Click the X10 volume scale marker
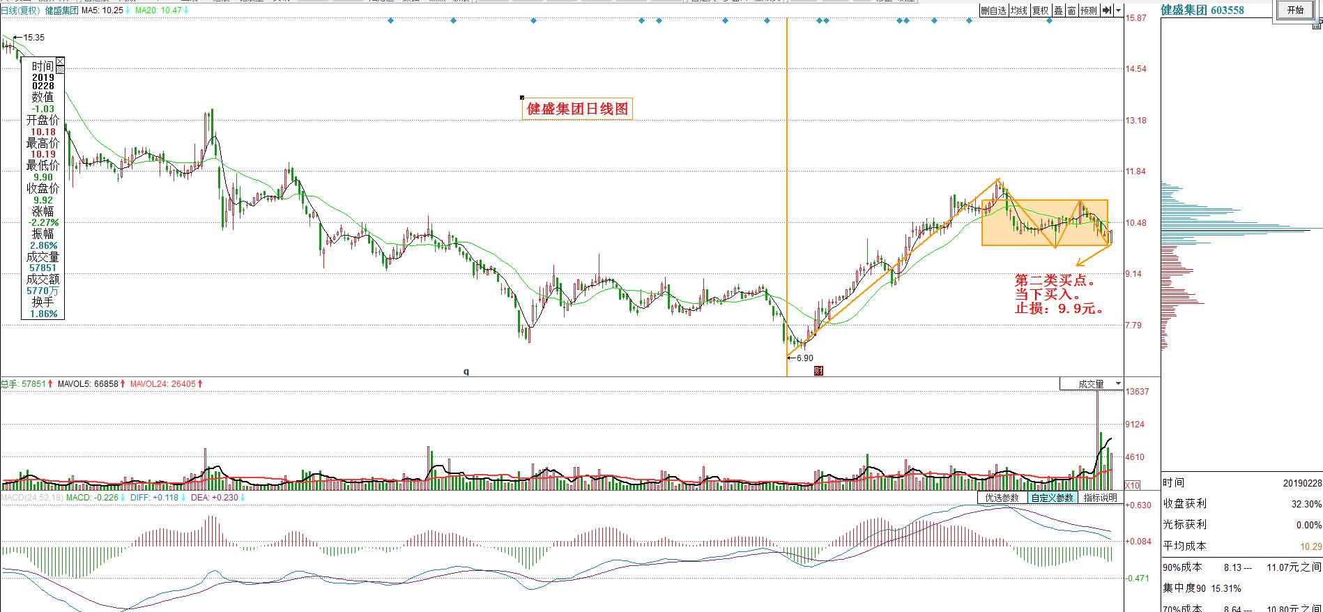 point(1133,485)
